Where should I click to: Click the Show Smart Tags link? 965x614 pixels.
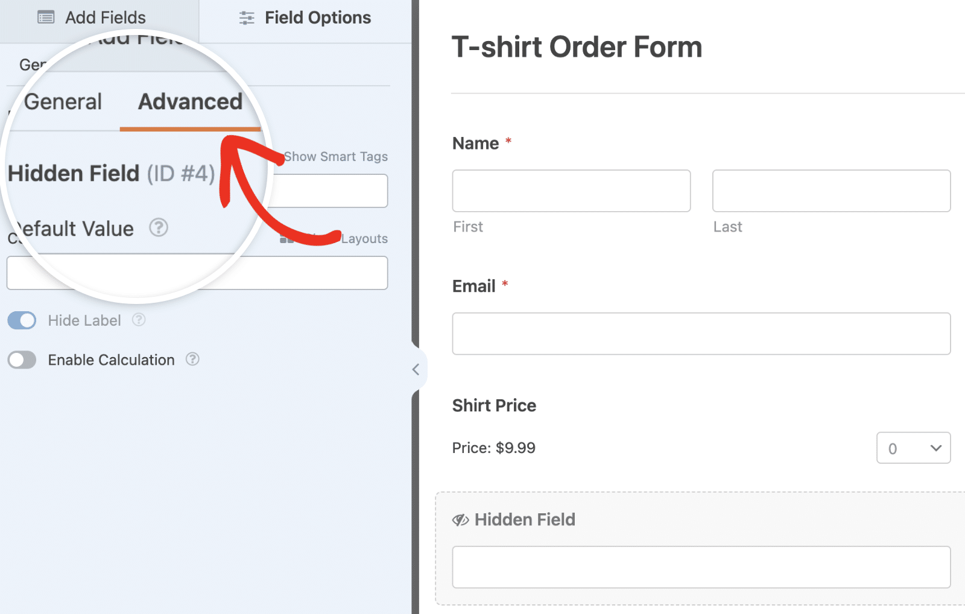click(336, 157)
